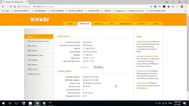Select the LAN MAC Address value
The width and height of the screenshot is (189, 106).
[90, 77]
